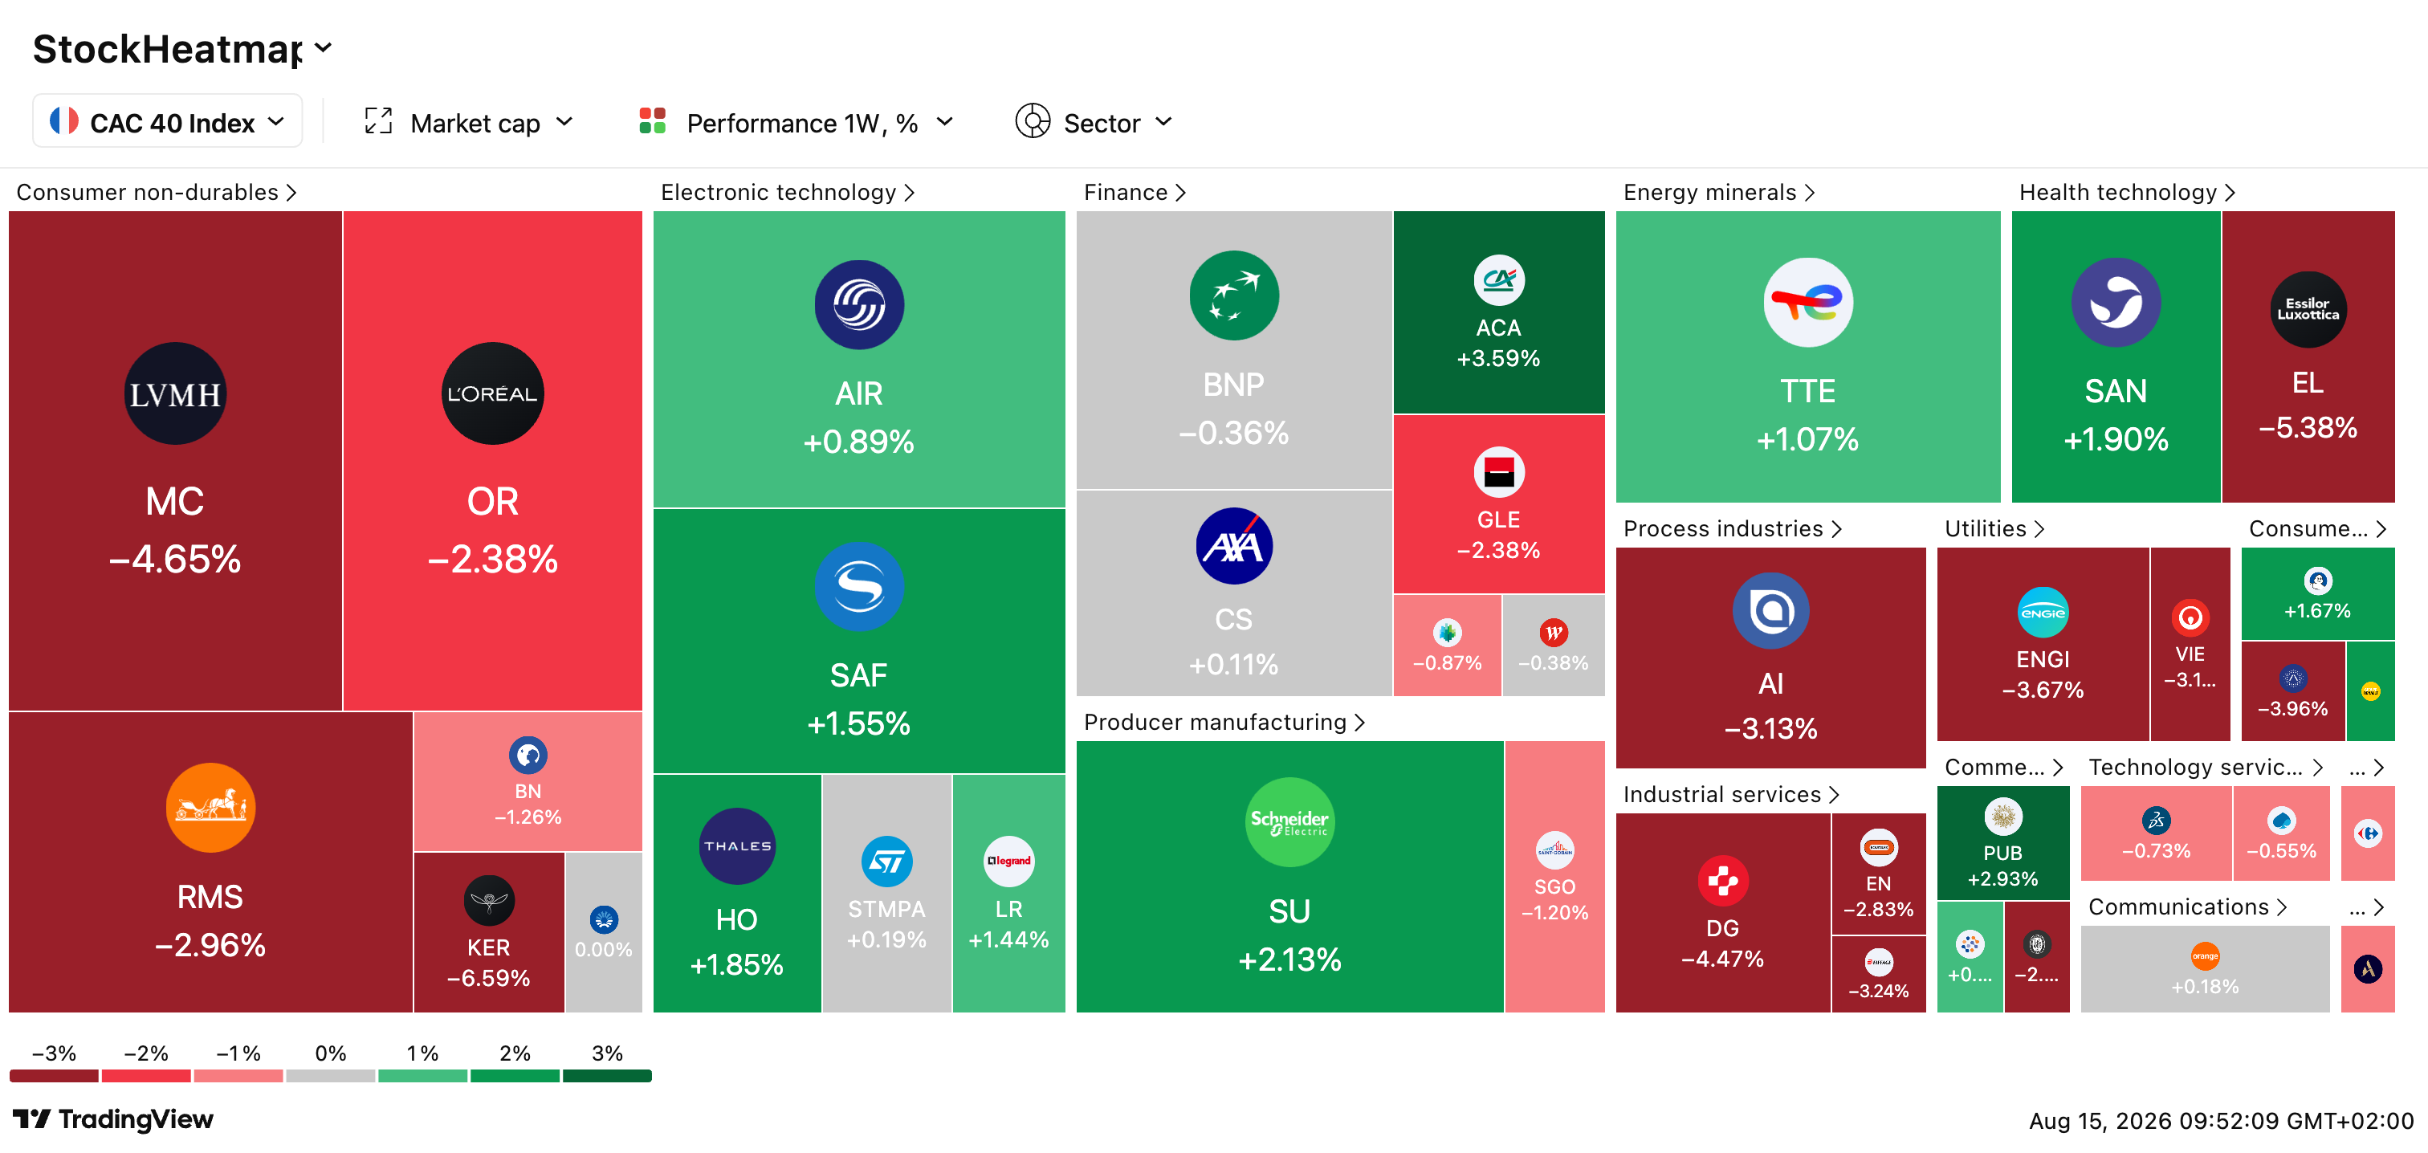This screenshot has height=1153, width=2428.
Task: Click the LVMH logo icon
Action: point(175,394)
